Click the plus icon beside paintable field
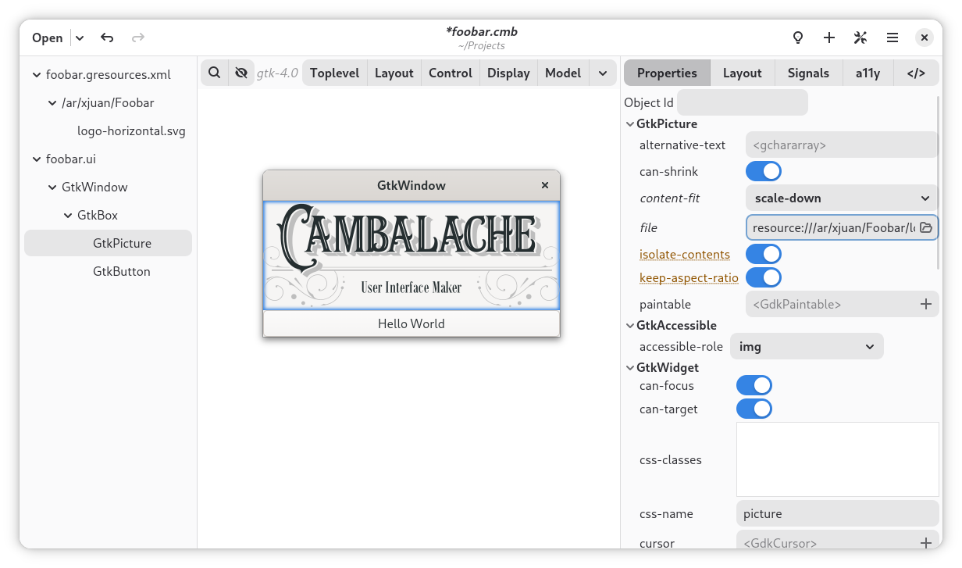The image size is (962, 568). point(926,304)
